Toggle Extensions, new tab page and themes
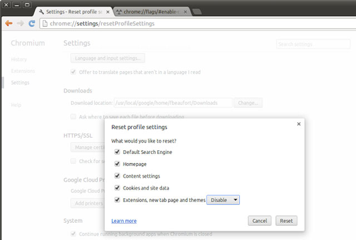The image size is (356, 240). (117, 199)
